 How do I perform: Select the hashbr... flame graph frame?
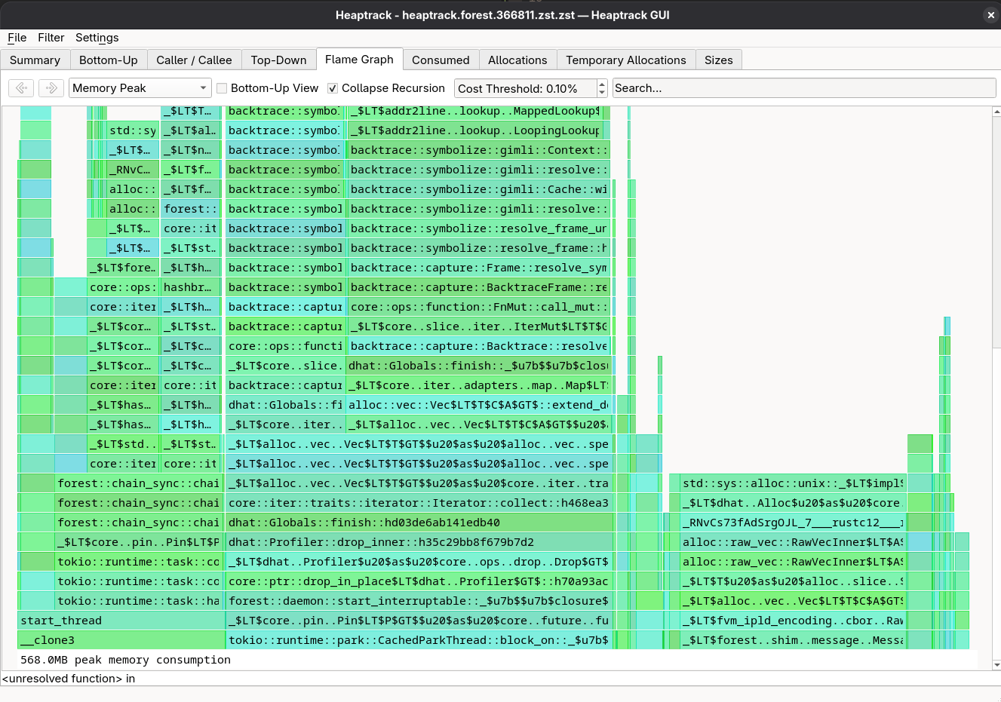pos(191,287)
